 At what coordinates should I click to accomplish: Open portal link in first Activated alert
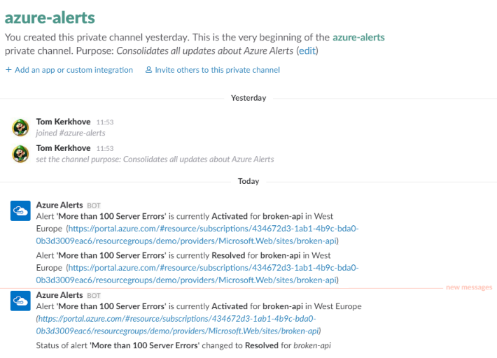coord(197,234)
